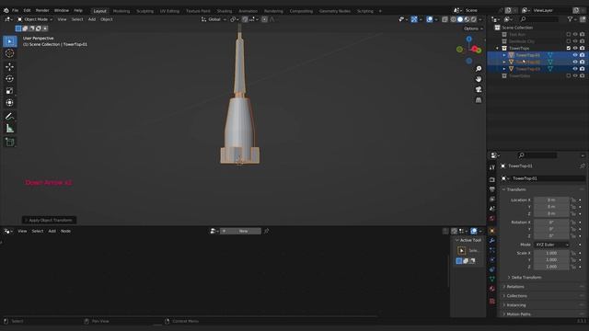Open the Global transform orientation dropdown

point(214,19)
